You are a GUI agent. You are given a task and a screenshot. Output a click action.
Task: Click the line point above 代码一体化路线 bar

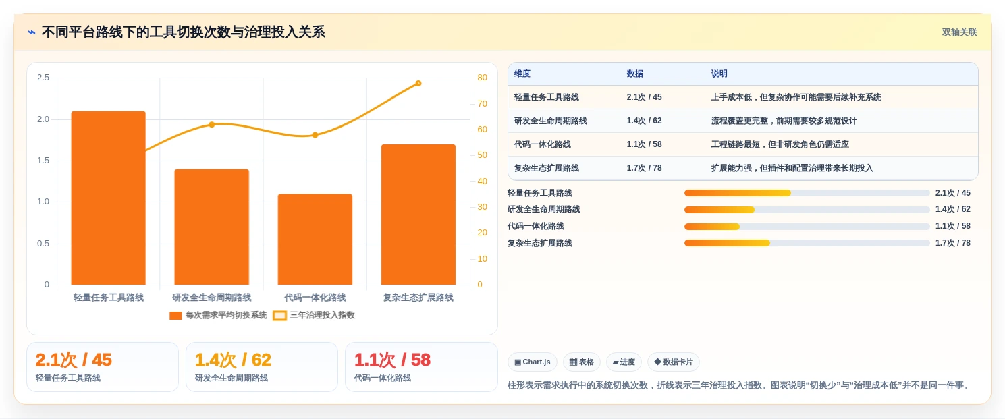pos(315,135)
